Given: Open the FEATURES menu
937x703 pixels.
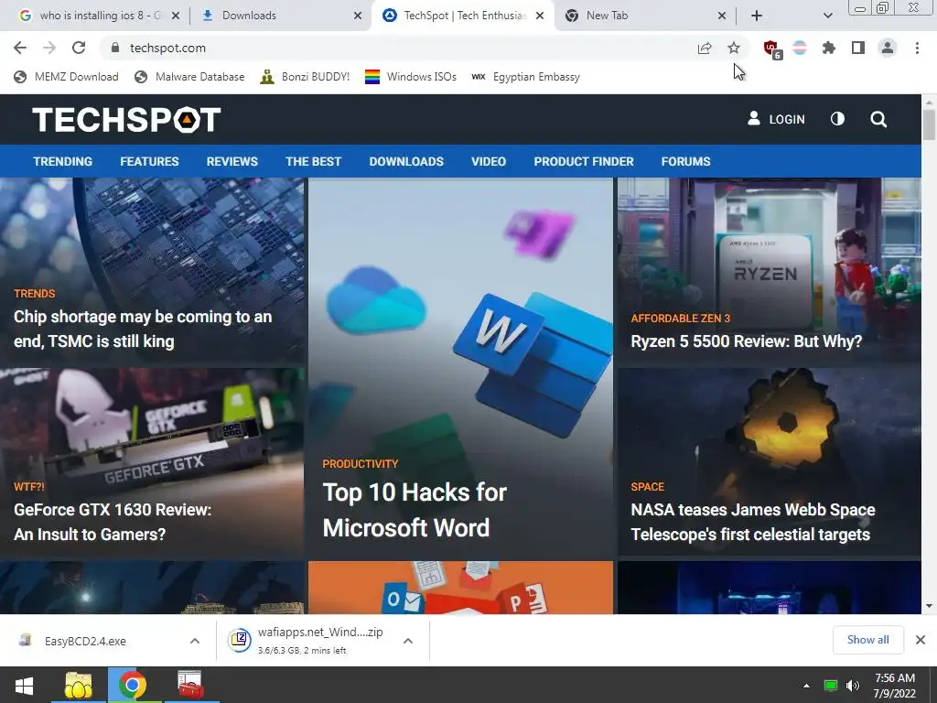Looking at the screenshot, I should click(x=149, y=161).
